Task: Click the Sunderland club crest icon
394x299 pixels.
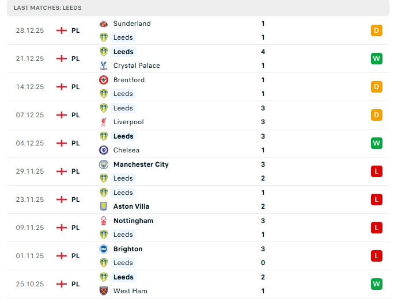Action: click(x=104, y=24)
